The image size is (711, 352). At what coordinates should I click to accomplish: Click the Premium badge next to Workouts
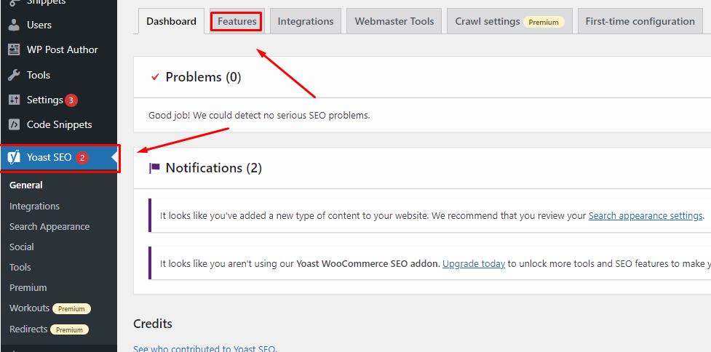[x=71, y=309]
